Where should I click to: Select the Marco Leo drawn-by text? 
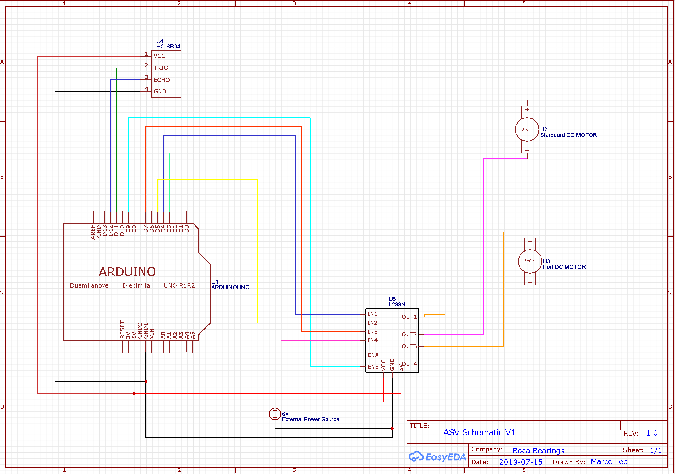coord(609,462)
